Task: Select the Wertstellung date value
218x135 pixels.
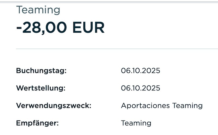Action: coord(140,88)
